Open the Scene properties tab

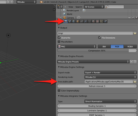(x=70, y=21)
